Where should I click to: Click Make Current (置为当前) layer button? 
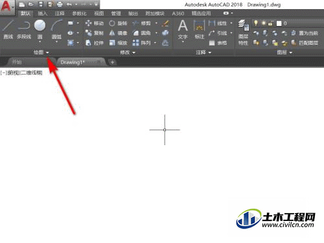coord(305,33)
